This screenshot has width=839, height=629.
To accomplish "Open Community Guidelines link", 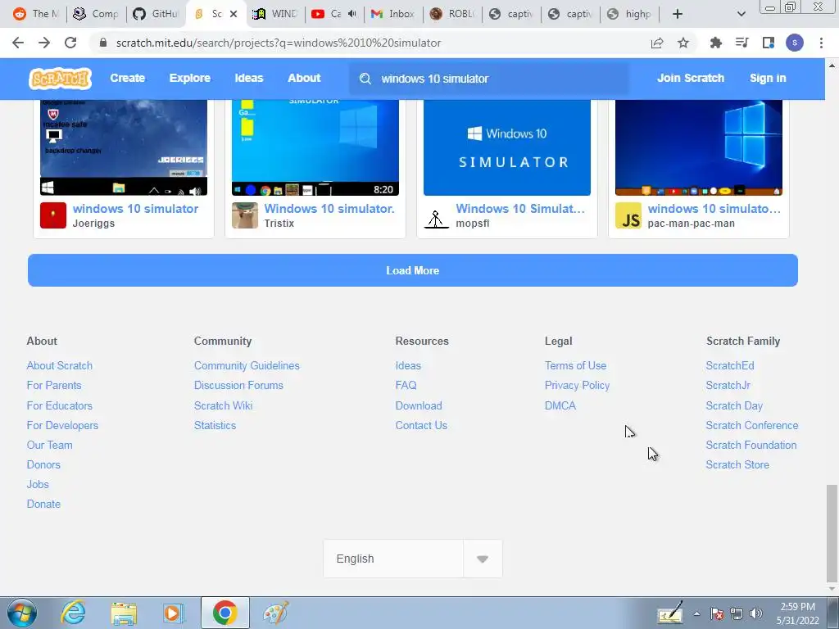I will [x=247, y=366].
